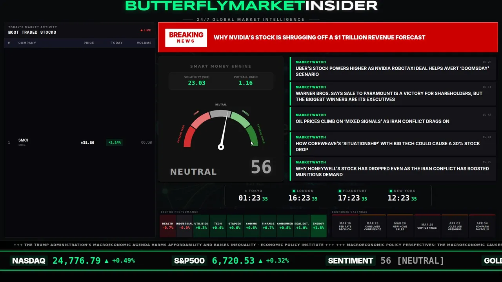Click the large 56 sentiment score
Screen dimensions: 502x282
tap(261, 167)
